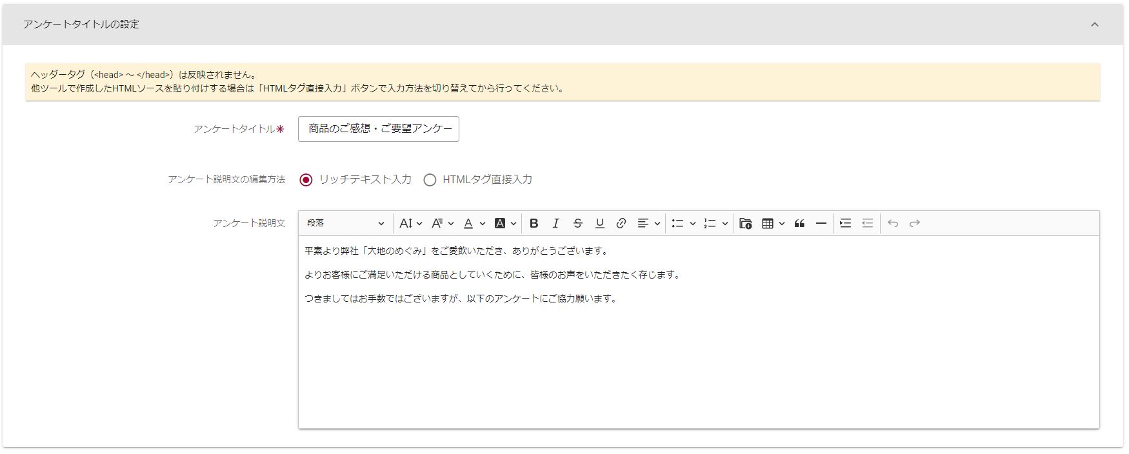The image size is (1129, 454).
Task: Click the アンケートタイトル input field
Action: coord(379,129)
